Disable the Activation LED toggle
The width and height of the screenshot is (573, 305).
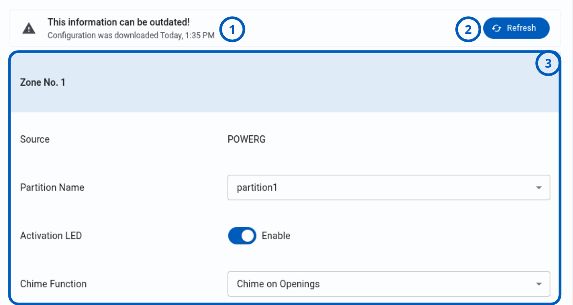click(242, 236)
